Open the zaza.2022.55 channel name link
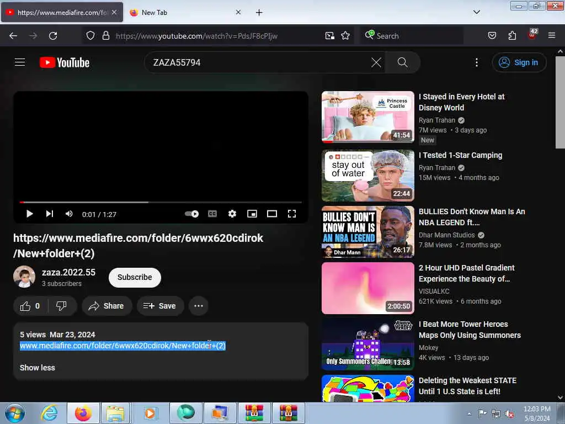 (x=68, y=272)
